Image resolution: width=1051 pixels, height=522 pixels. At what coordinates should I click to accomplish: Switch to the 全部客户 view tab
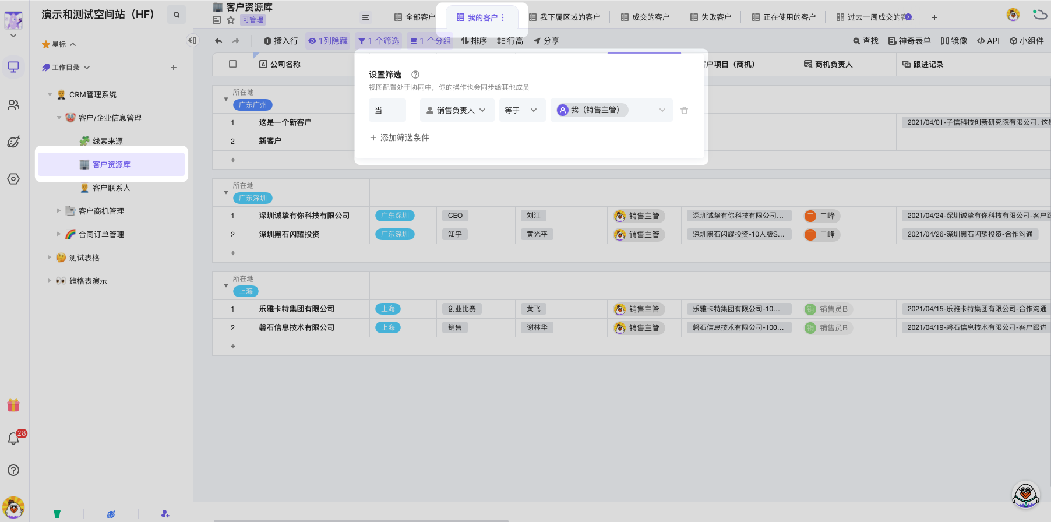415,17
